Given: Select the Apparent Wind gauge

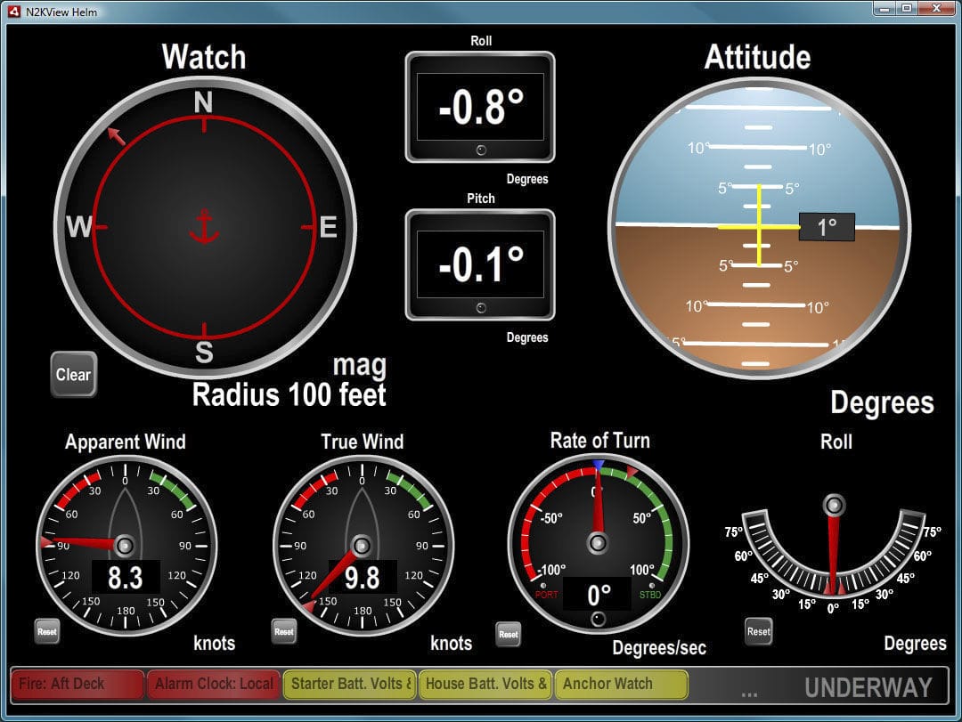Looking at the screenshot, I should pyautogui.click(x=125, y=543).
